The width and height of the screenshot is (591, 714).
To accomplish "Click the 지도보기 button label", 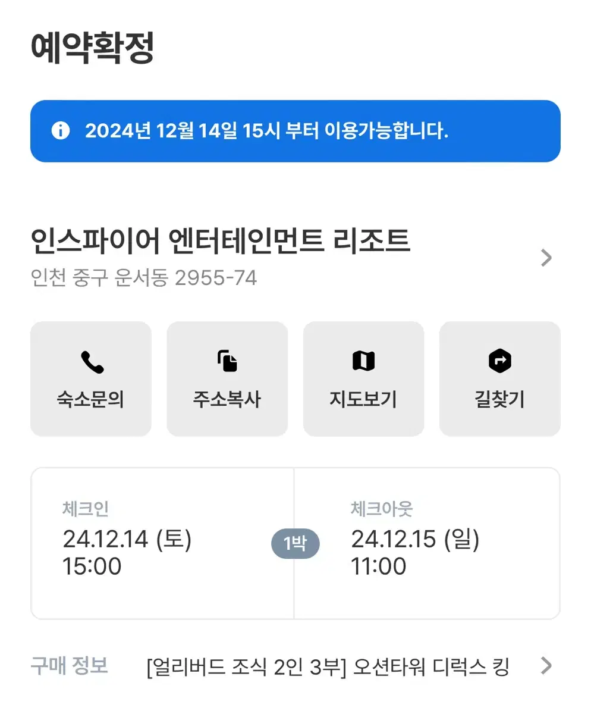I will click(x=363, y=399).
